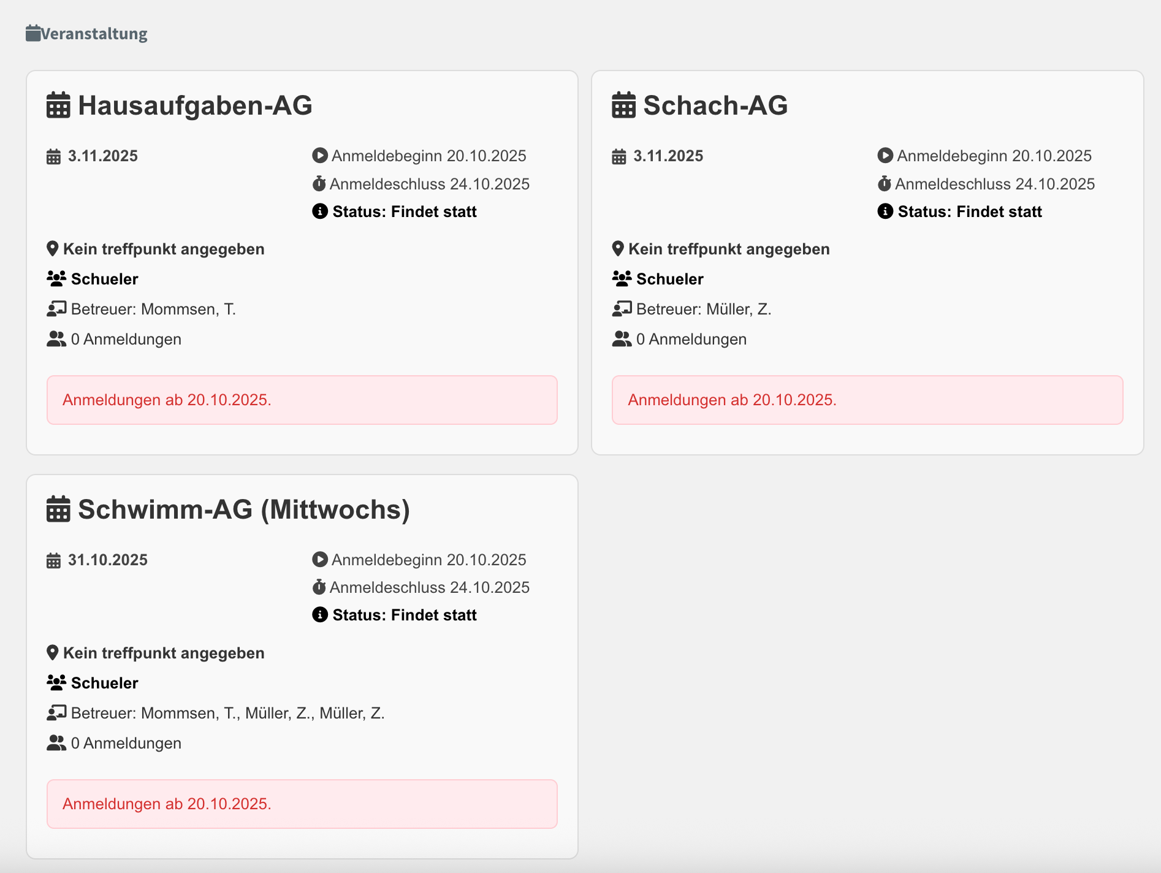Click the red registration notice in Hausaufgaben-AG

[x=302, y=400]
